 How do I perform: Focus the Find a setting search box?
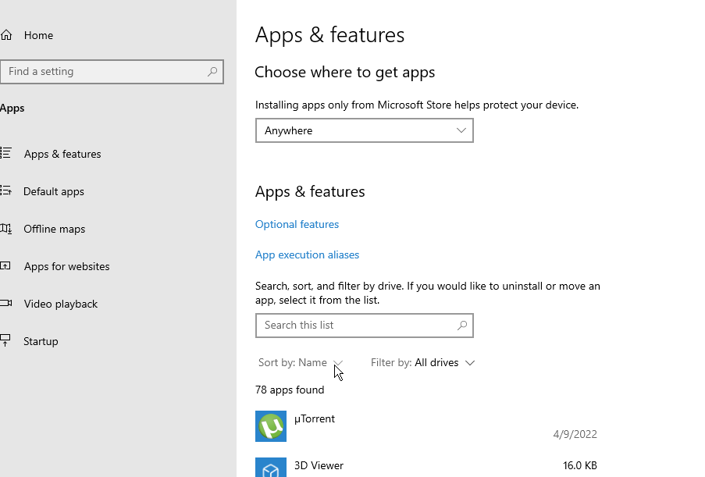pyautogui.click(x=105, y=72)
